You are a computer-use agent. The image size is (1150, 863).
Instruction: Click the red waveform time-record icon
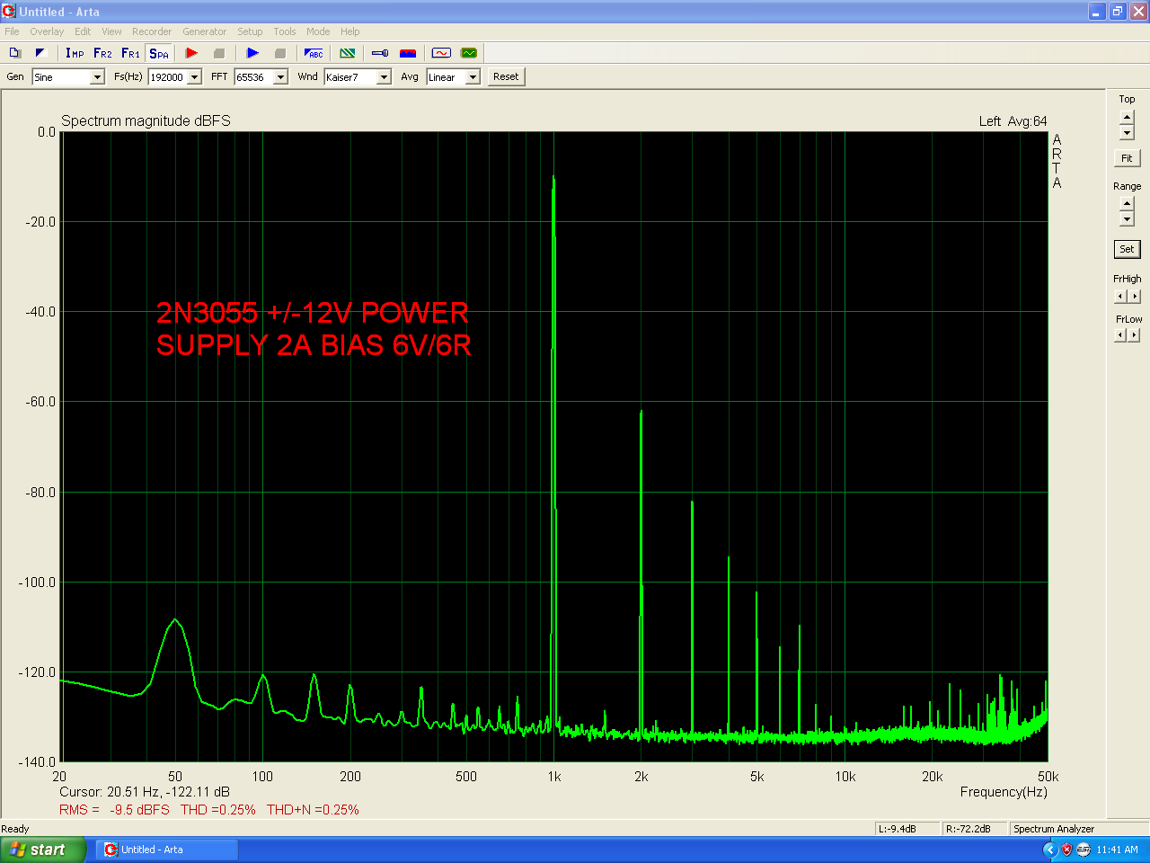(x=441, y=53)
